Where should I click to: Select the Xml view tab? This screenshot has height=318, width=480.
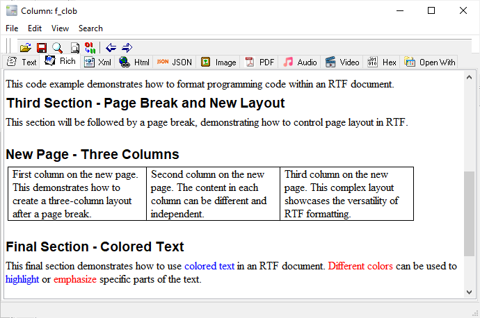pyautogui.click(x=98, y=62)
